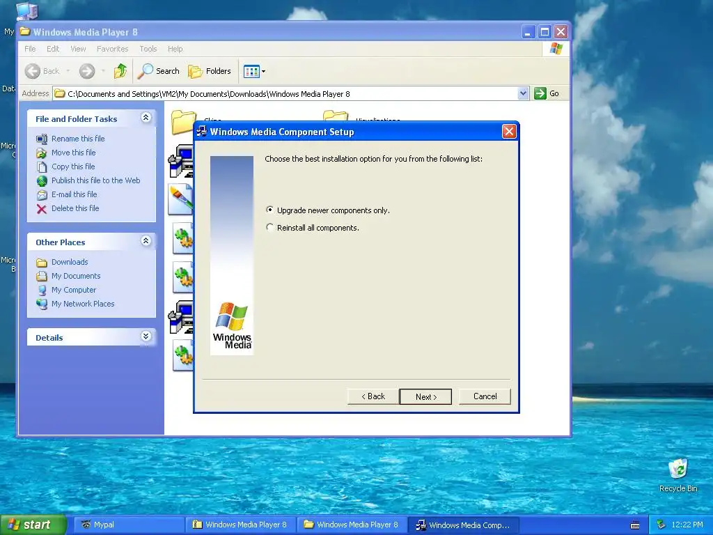Image resolution: width=713 pixels, height=535 pixels.
Task: Switch to second Windows Media Player 8 taskbar item
Action: point(352,525)
